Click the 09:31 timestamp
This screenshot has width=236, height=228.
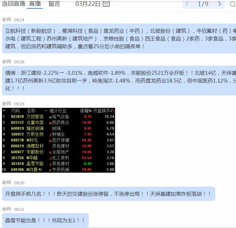[x=19, y=210]
